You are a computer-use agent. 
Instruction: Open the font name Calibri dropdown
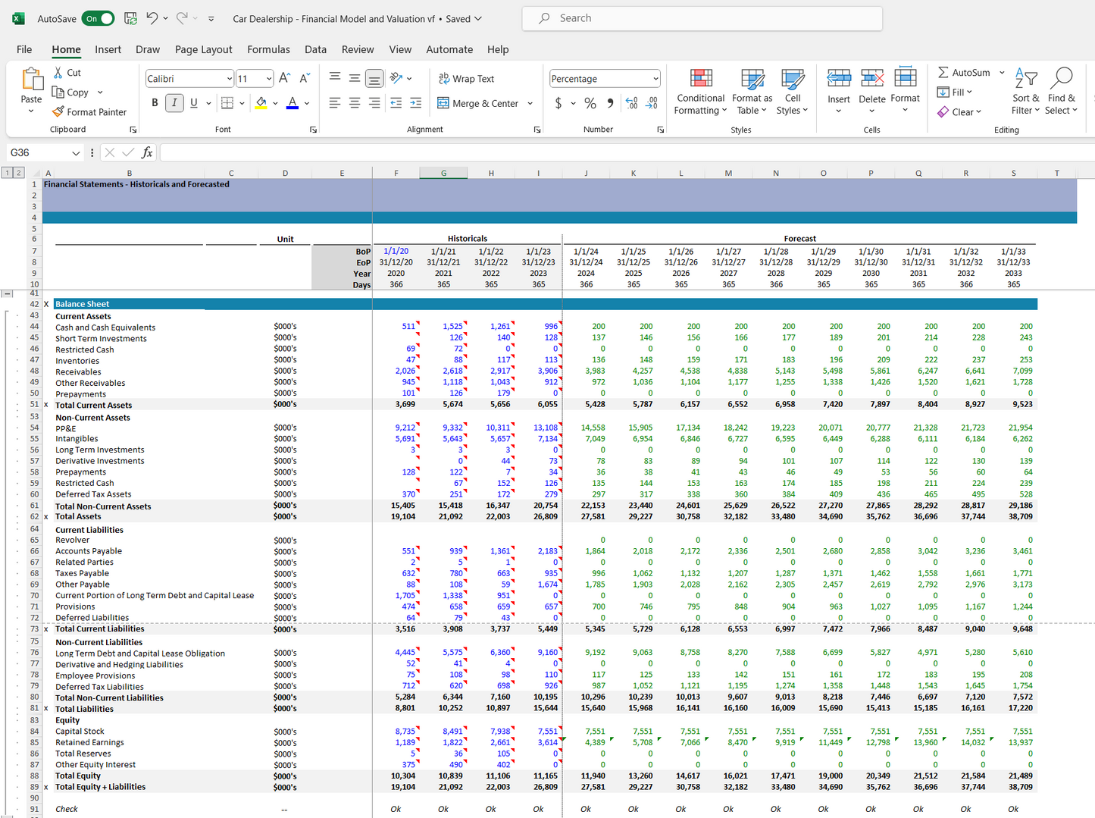(x=229, y=79)
